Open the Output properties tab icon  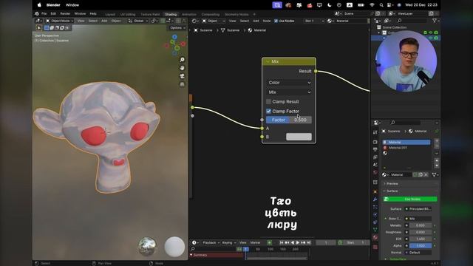[x=375, y=149]
